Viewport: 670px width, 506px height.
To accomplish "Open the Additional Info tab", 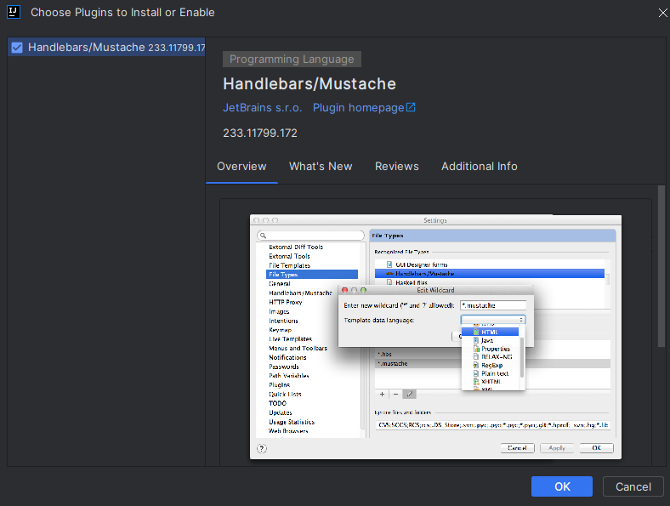I will (480, 166).
